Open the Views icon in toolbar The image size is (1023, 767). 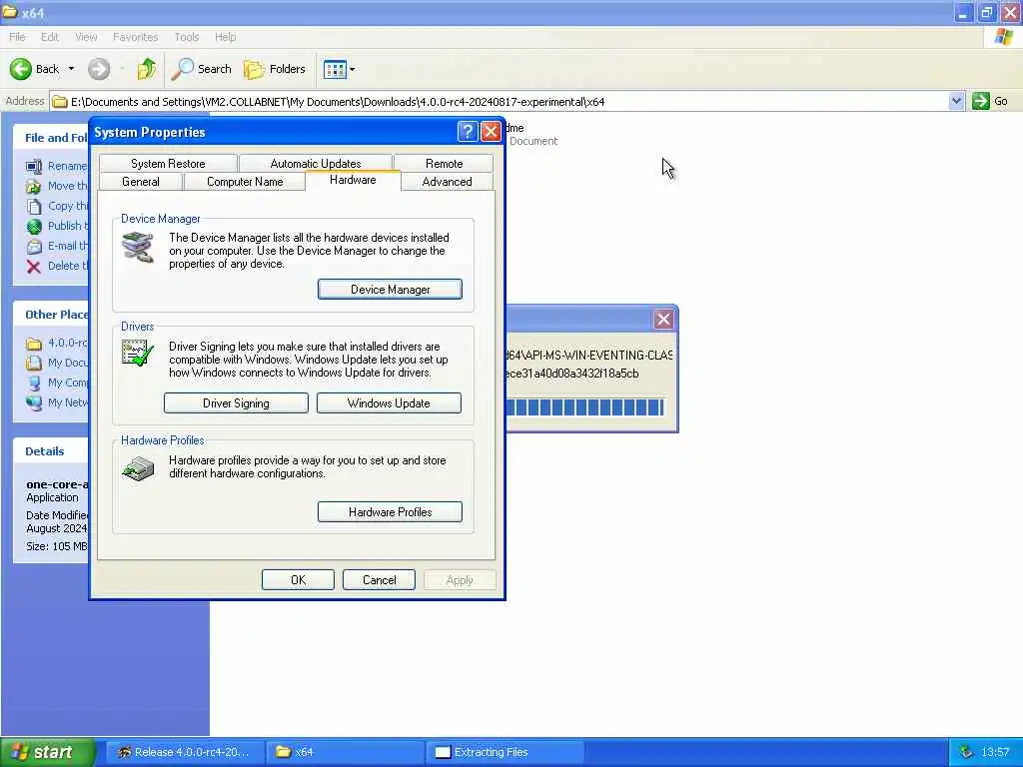pyautogui.click(x=335, y=69)
